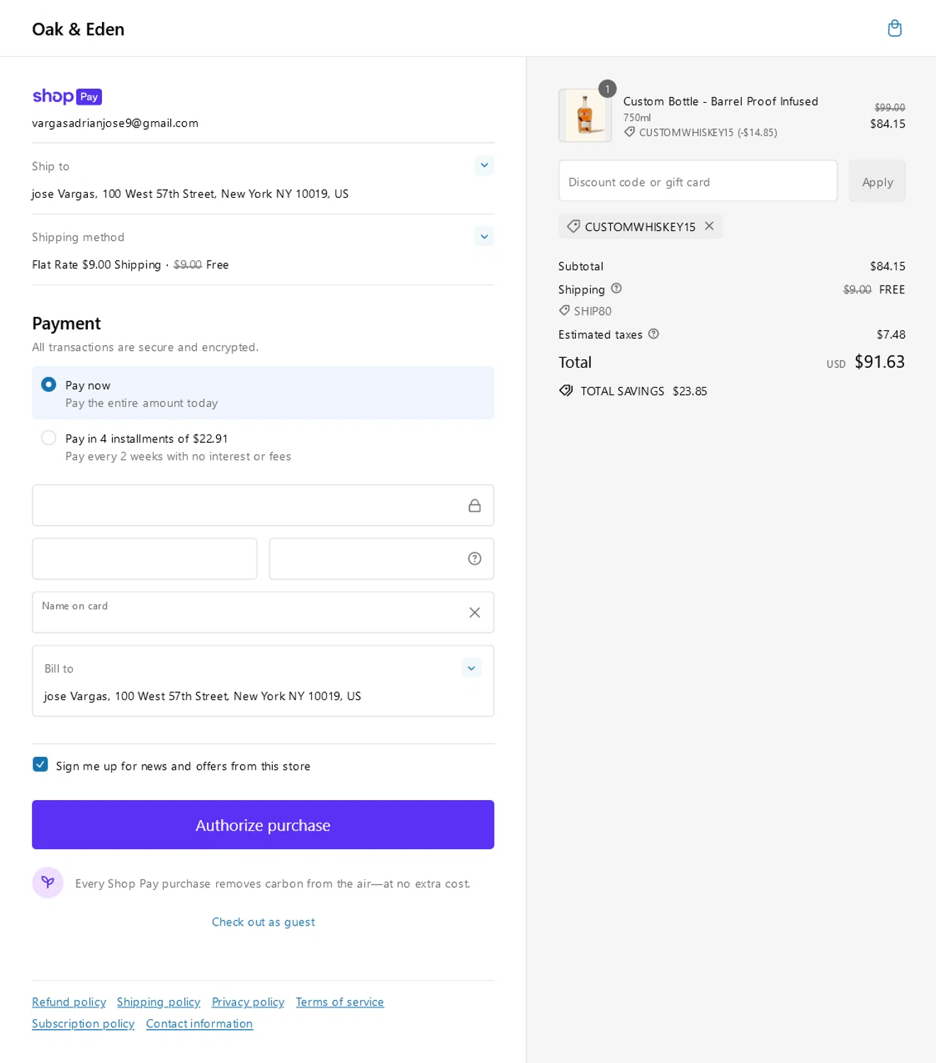Open the Subscription policy link
This screenshot has height=1063, width=936.
tap(83, 1024)
